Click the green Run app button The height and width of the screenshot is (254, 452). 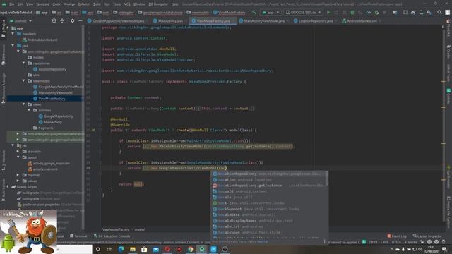328,13
